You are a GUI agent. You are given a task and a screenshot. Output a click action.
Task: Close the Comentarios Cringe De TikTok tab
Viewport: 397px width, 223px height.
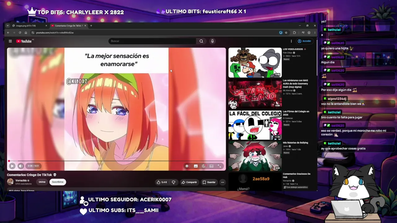pyautogui.click(x=85, y=26)
